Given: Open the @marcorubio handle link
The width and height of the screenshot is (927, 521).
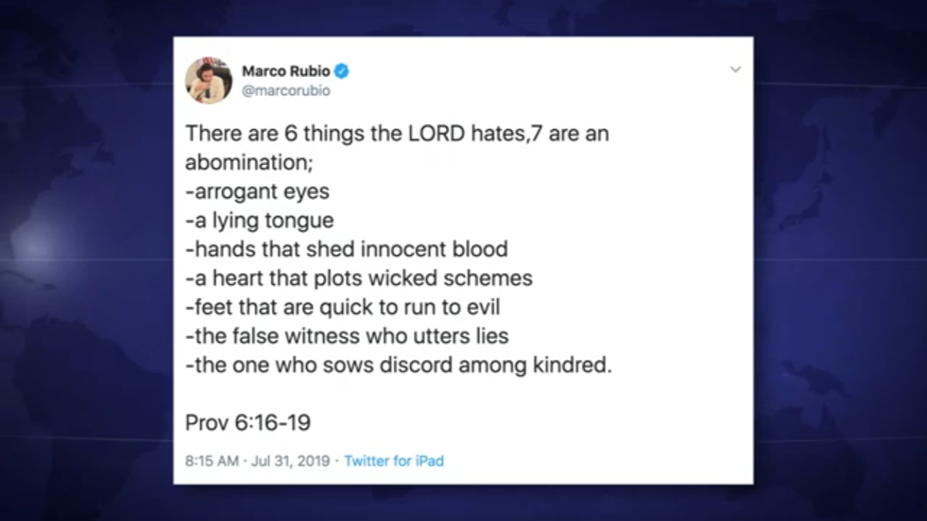Looking at the screenshot, I should click(x=286, y=91).
